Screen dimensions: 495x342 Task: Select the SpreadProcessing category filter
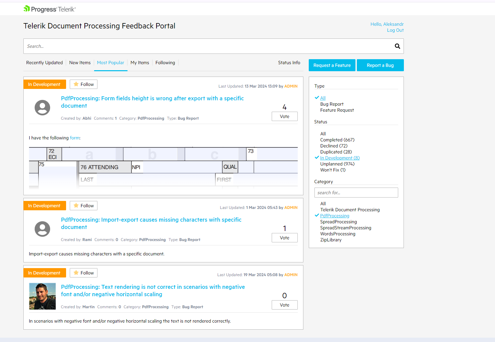338,222
